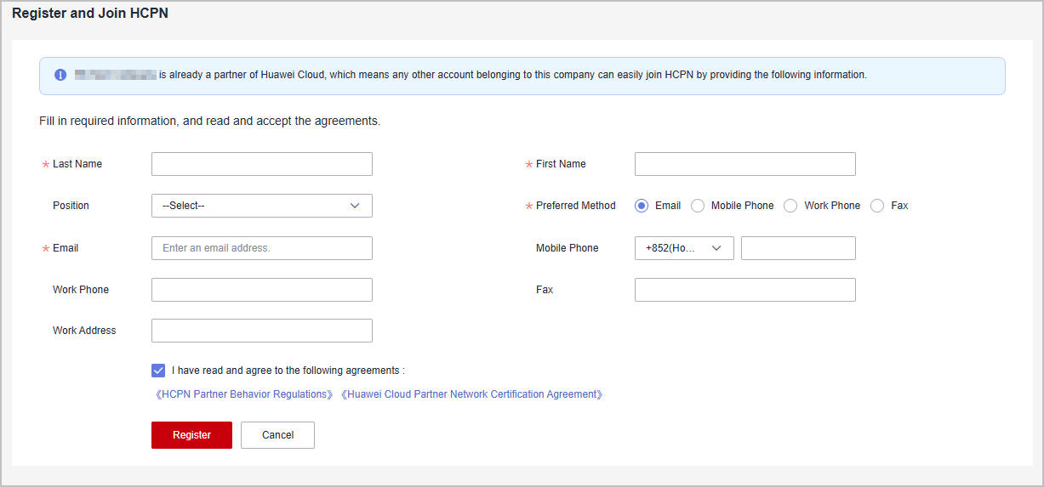Click the Fax number input field
1044x487 pixels.
tap(744, 290)
